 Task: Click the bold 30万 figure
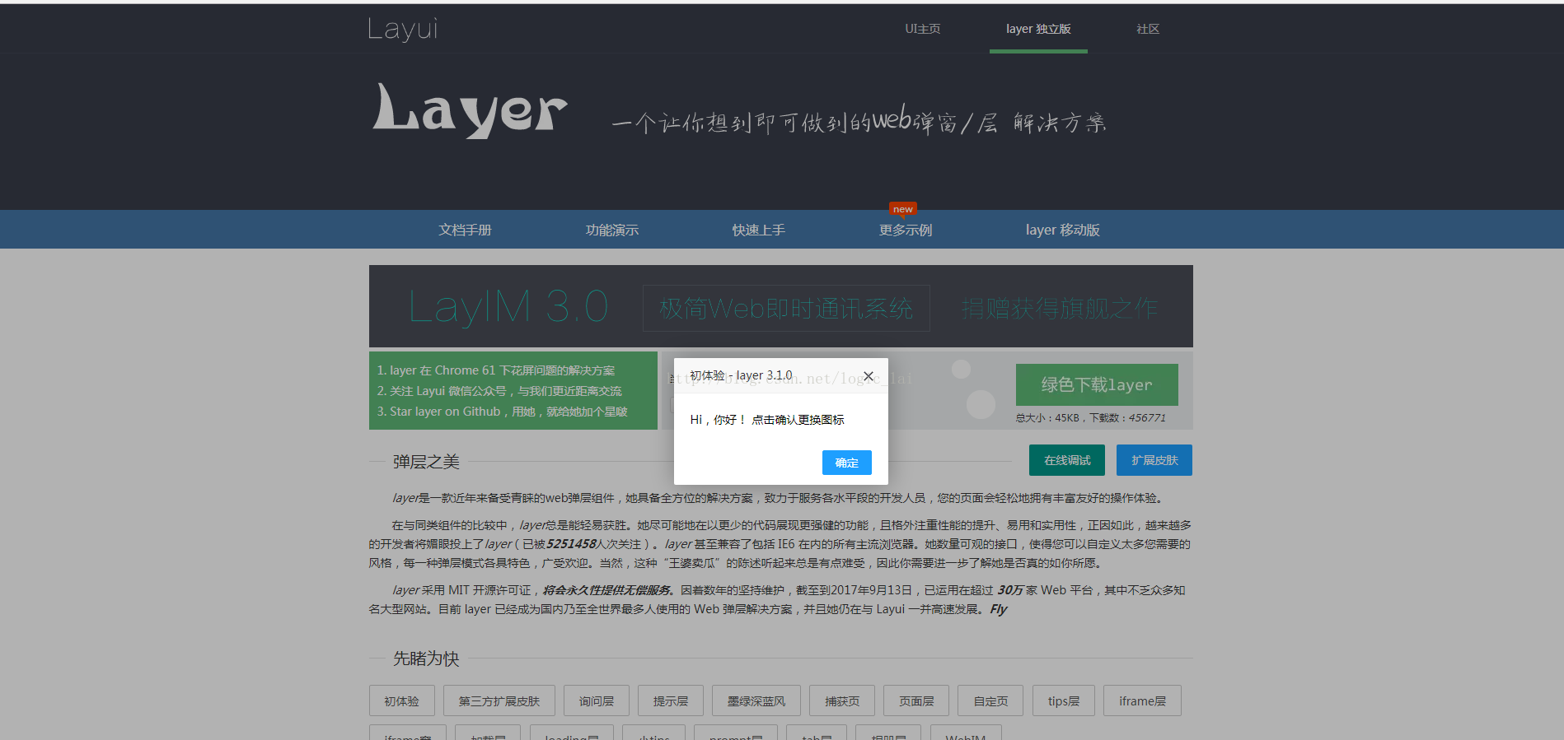[x=1010, y=590]
